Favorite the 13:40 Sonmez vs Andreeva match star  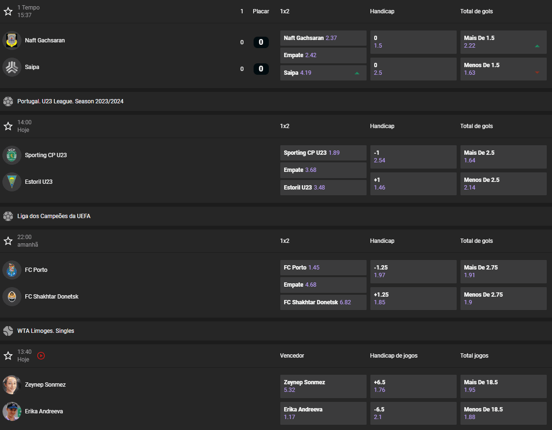tap(8, 356)
